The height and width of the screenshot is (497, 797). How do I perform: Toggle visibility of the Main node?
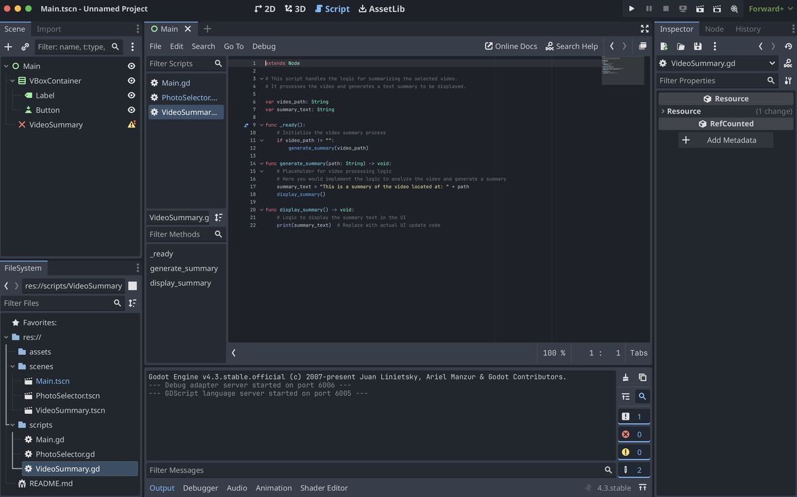(x=132, y=66)
